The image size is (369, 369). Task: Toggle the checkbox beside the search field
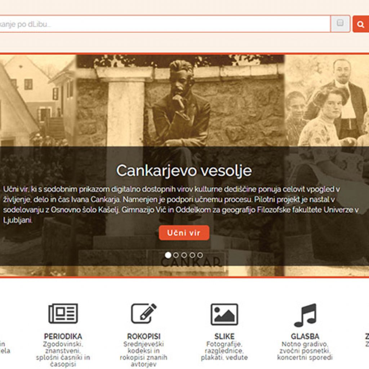(x=340, y=23)
